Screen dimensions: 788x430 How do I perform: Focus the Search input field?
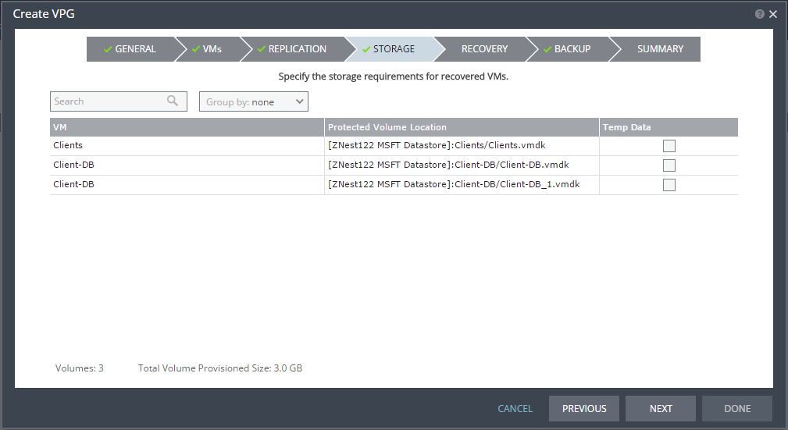[119, 101]
